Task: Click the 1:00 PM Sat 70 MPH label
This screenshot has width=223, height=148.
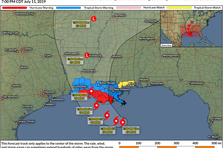Action: (79, 97)
